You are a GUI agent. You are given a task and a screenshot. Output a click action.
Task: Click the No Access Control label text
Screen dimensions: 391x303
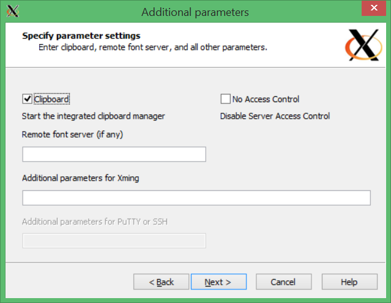pos(266,99)
